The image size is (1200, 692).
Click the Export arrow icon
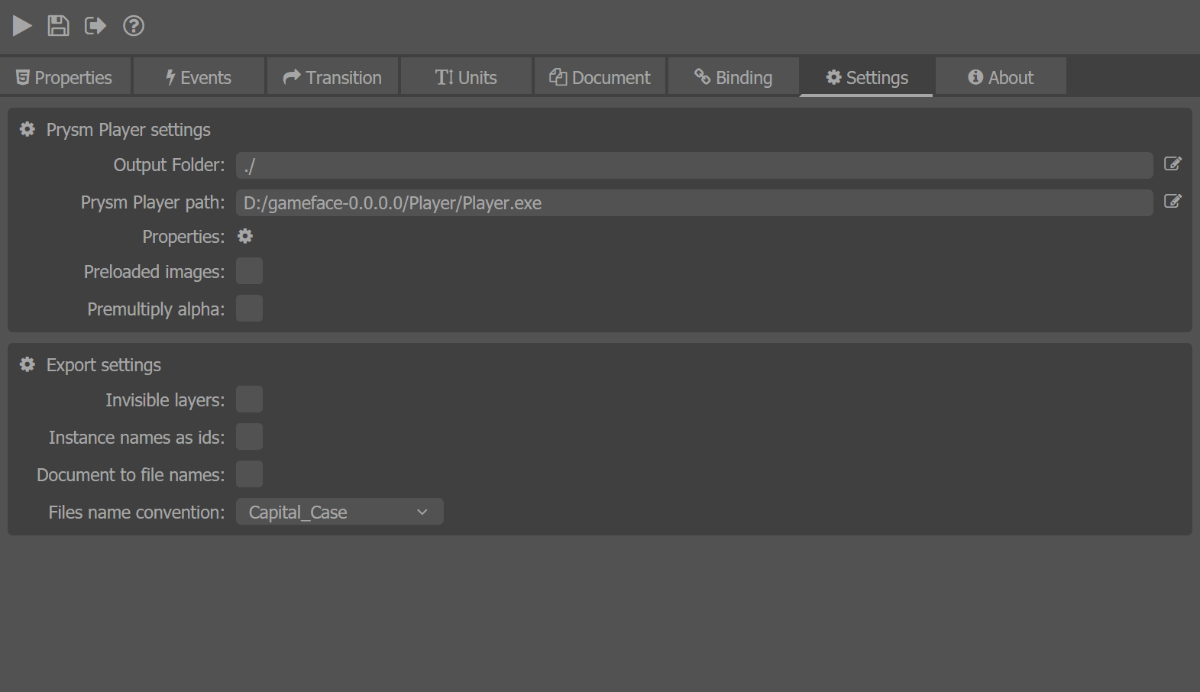pos(95,26)
